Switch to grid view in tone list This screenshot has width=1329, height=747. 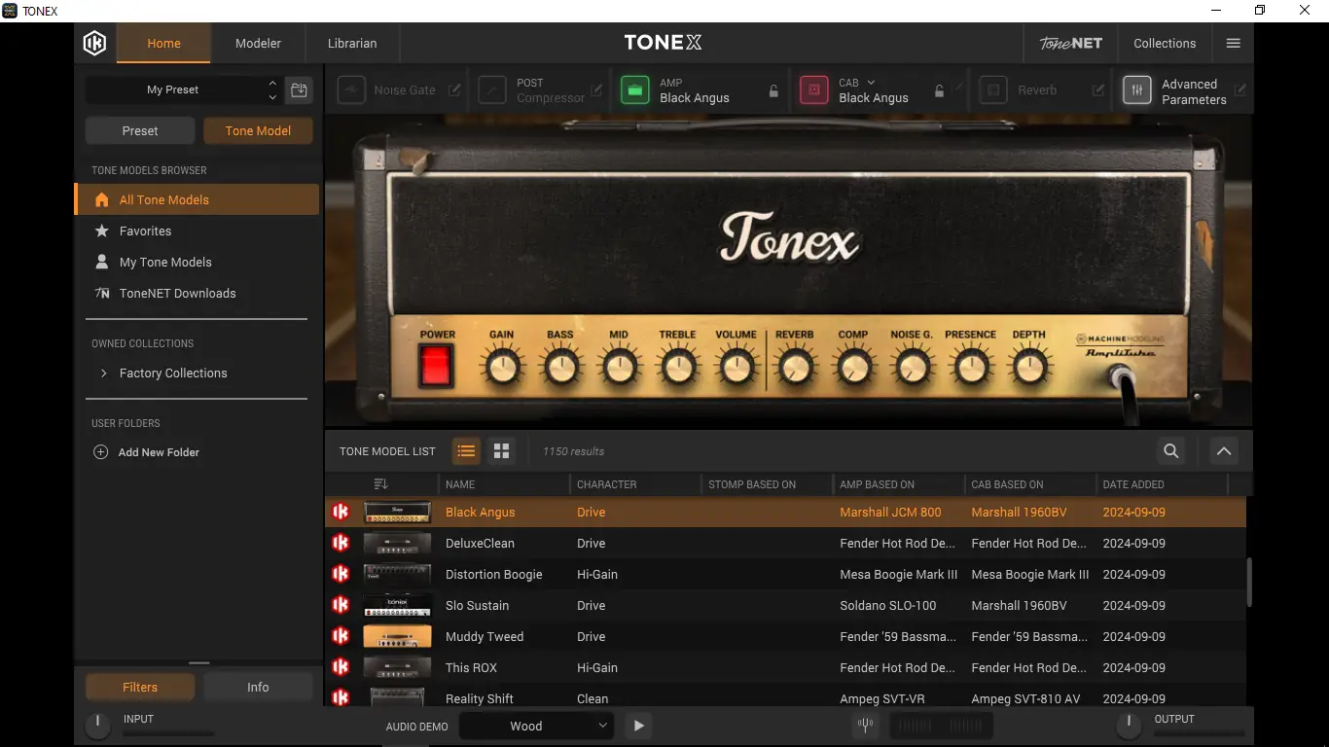tap(501, 451)
